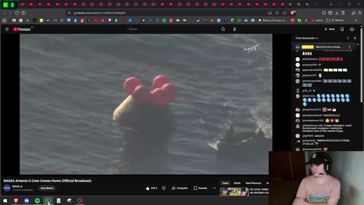This screenshot has height=205, width=364.
Task: Show hidden bookmarks overflow chevron
Action: [x=356, y=20]
